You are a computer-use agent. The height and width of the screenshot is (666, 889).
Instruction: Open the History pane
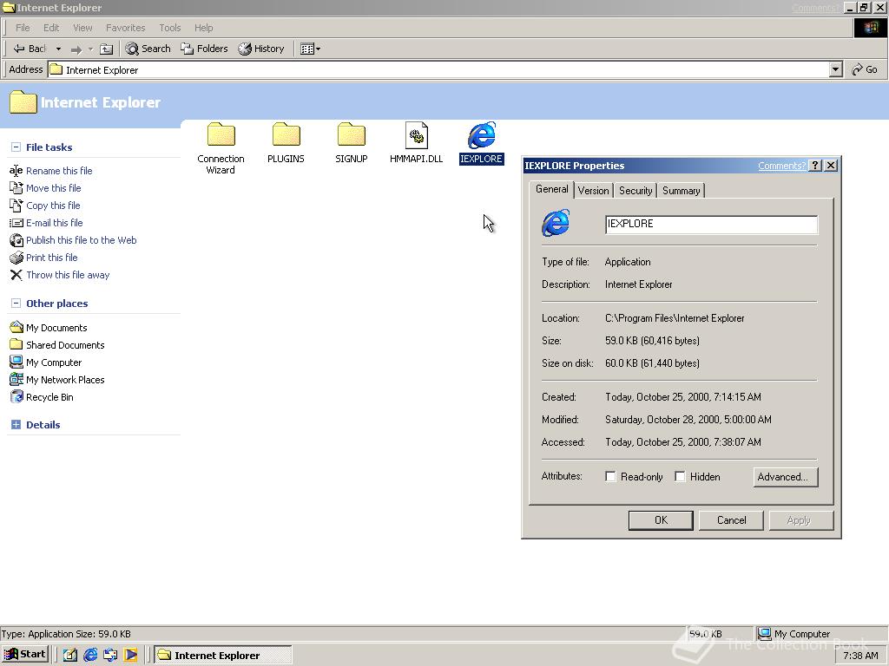261,49
